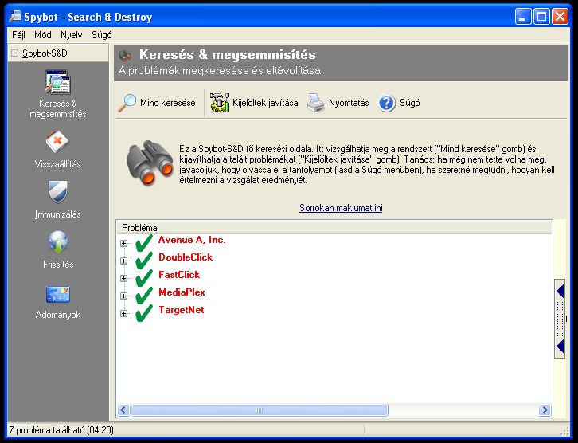This screenshot has width=578, height=443.
Task: Close the Spybot window
Action: coord(560,17)
